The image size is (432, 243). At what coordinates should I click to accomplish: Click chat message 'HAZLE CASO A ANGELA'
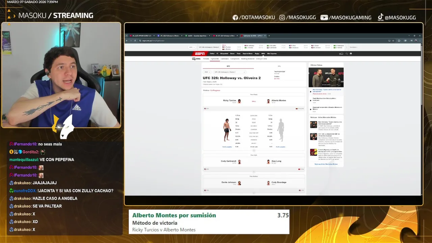55,198
